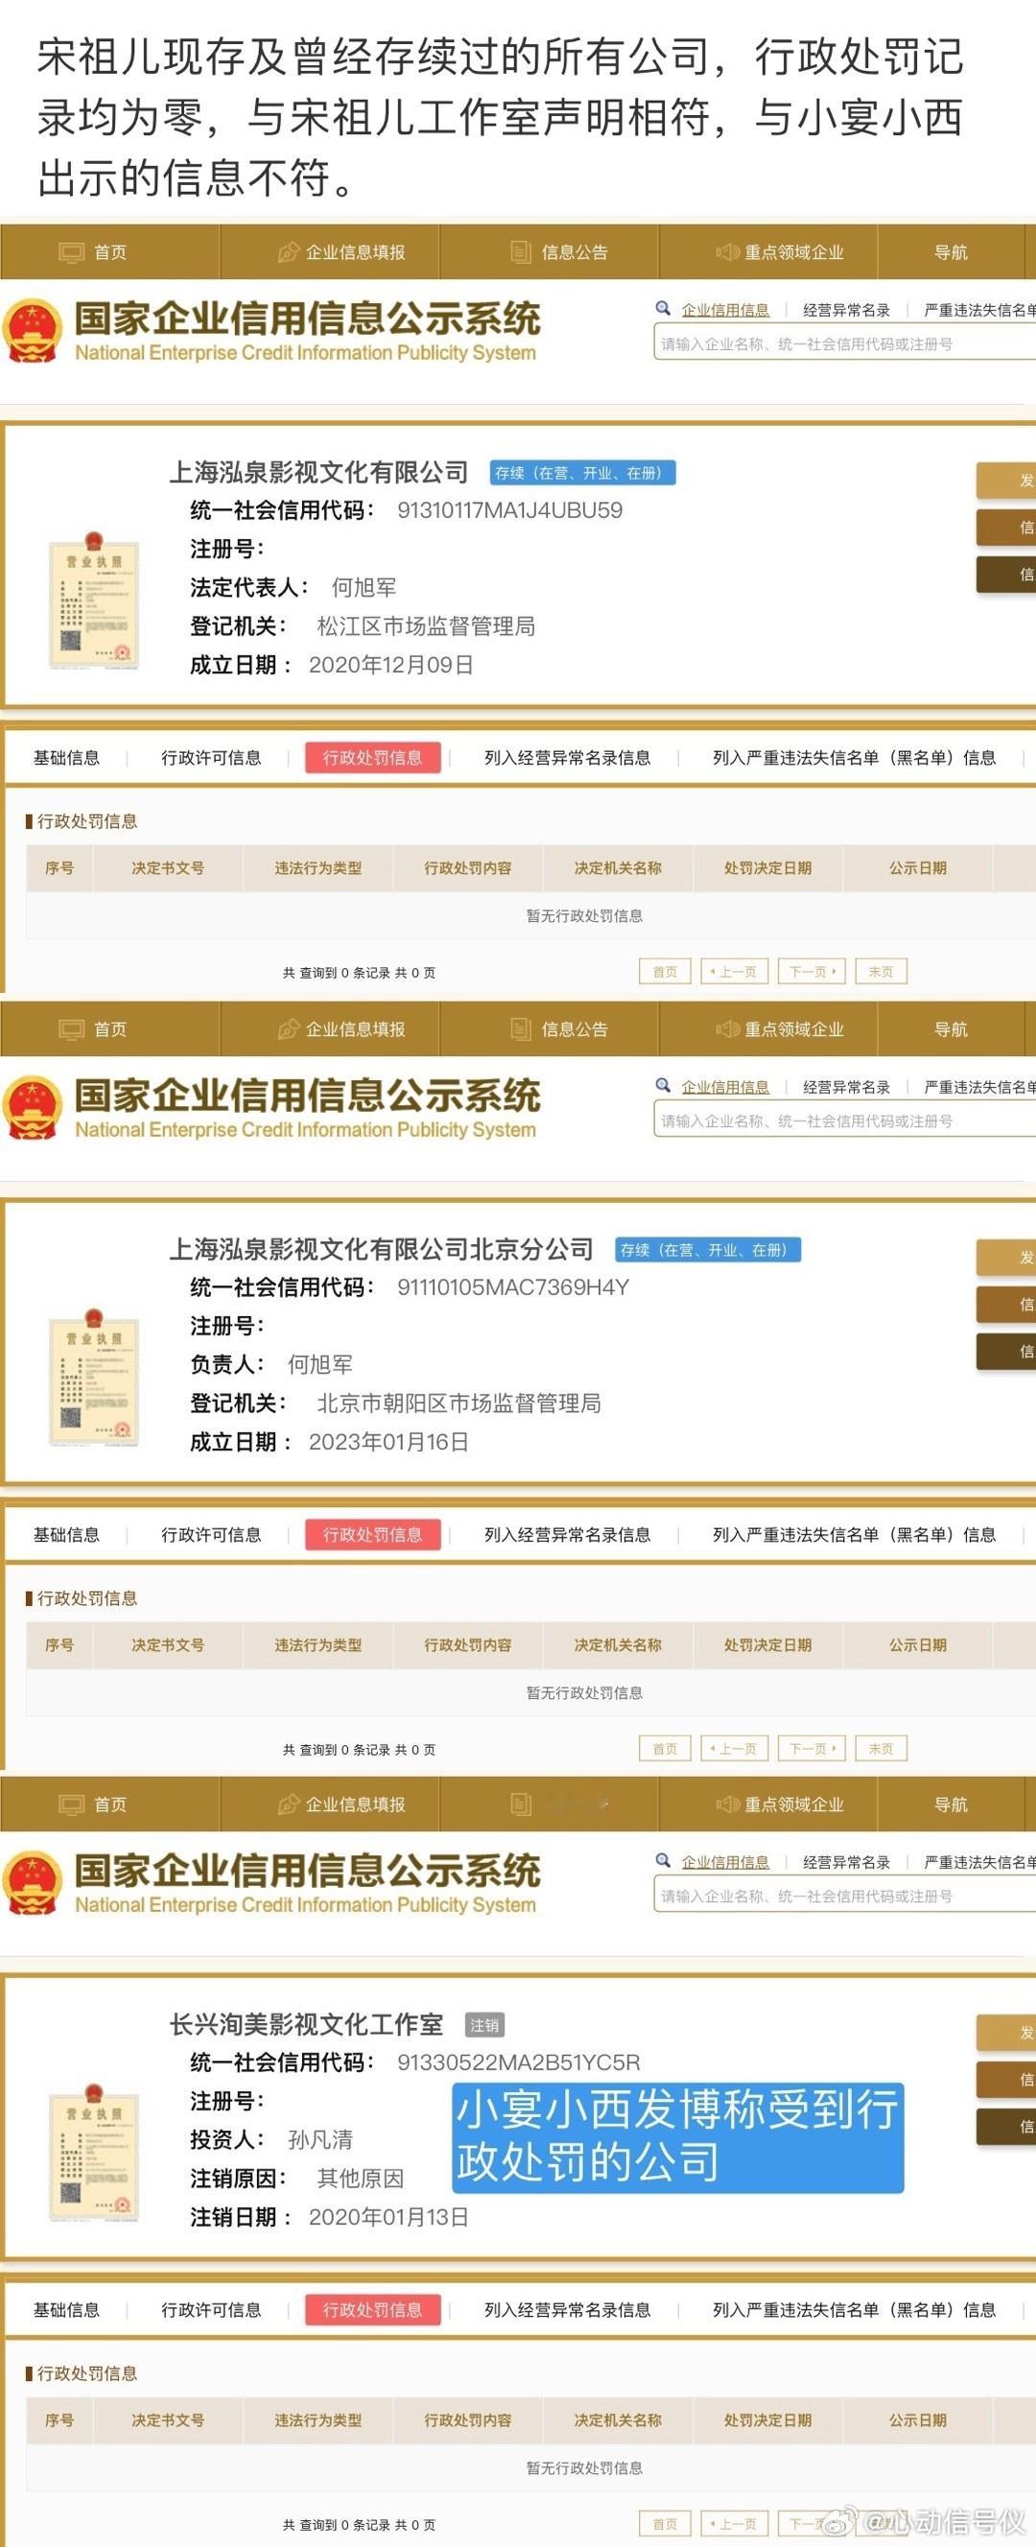Open 重点领域企业 nav item above 北京分公司 page

768,1029
